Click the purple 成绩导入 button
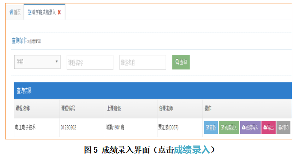Viewport: 297px width, 157px height. 250,127
